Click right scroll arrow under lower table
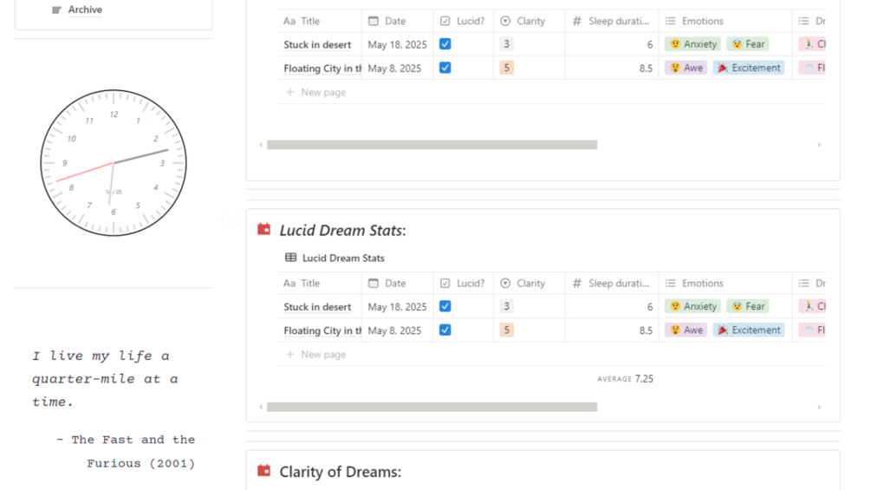 point(819,407)
